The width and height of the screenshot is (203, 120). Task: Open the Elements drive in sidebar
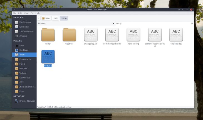(x=24, y=27)
